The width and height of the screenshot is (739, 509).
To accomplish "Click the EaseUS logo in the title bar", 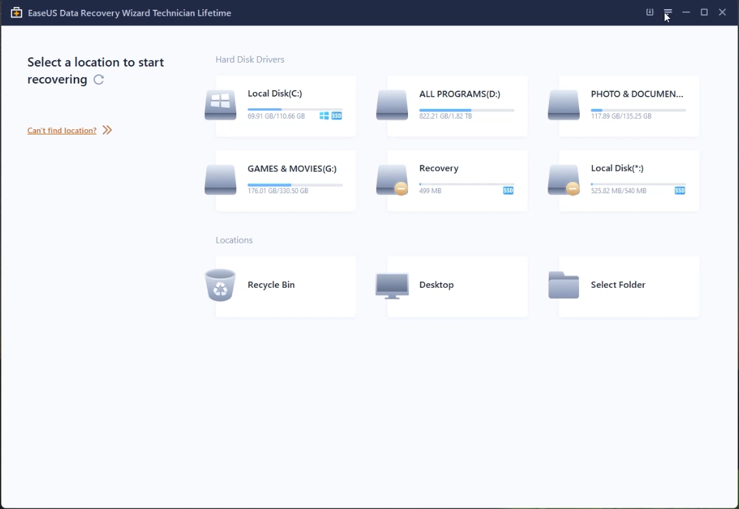I will (16, 12).
